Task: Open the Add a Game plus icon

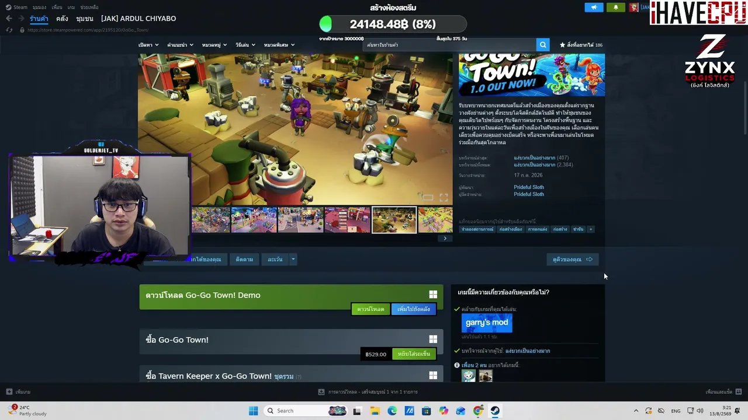Action: (x=9, y=392)
